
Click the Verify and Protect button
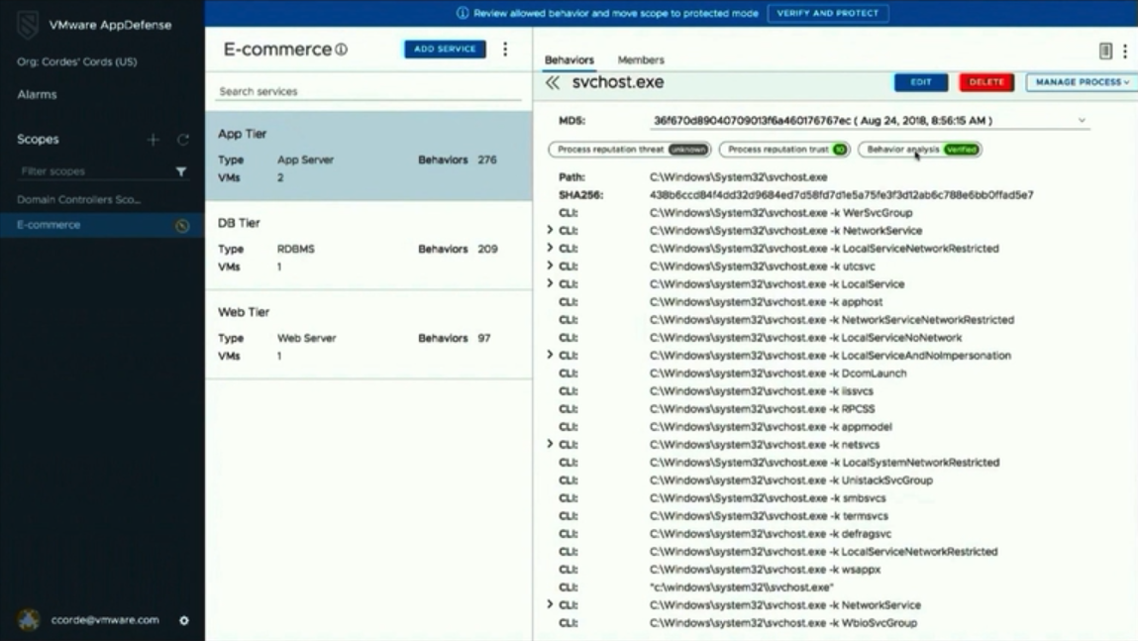827,13
